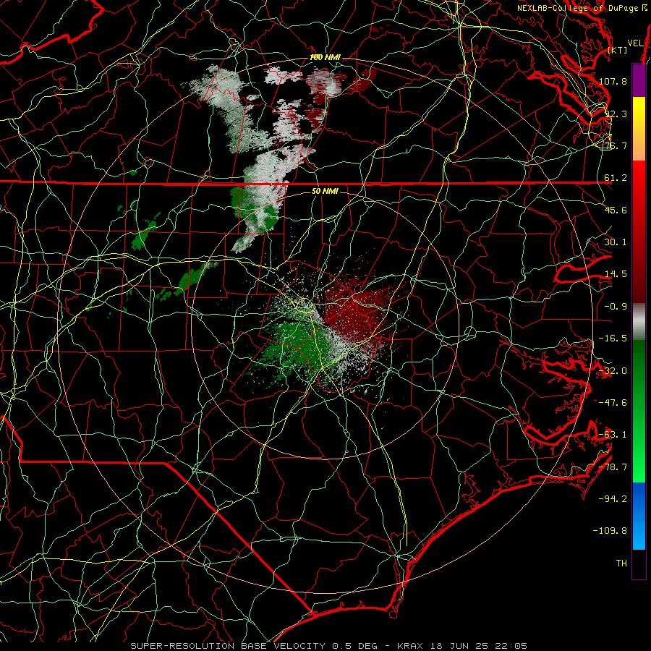Click the -63.1 velocity scale value
The width and height of the screenshot is (651, 651).
tap(613, 435)
